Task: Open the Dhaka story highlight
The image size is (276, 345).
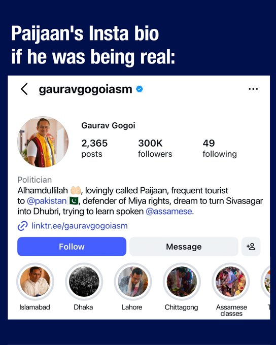Action: coord(84,282)
